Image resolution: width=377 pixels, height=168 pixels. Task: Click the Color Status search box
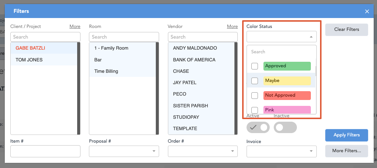[x=281, y=52]
